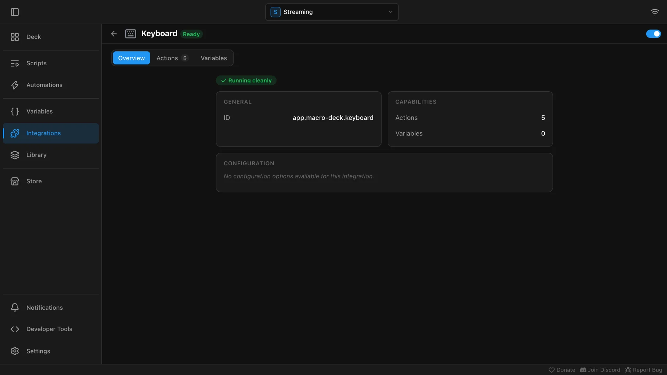This screenshot has width=667, height=375.
Task: Open Developer Tools in sidebar
Action: [x=51, y=329]
